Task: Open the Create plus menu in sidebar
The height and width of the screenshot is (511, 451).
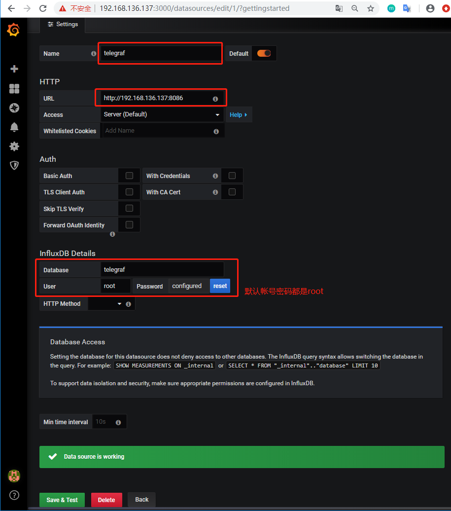Action: pos(14,69)
